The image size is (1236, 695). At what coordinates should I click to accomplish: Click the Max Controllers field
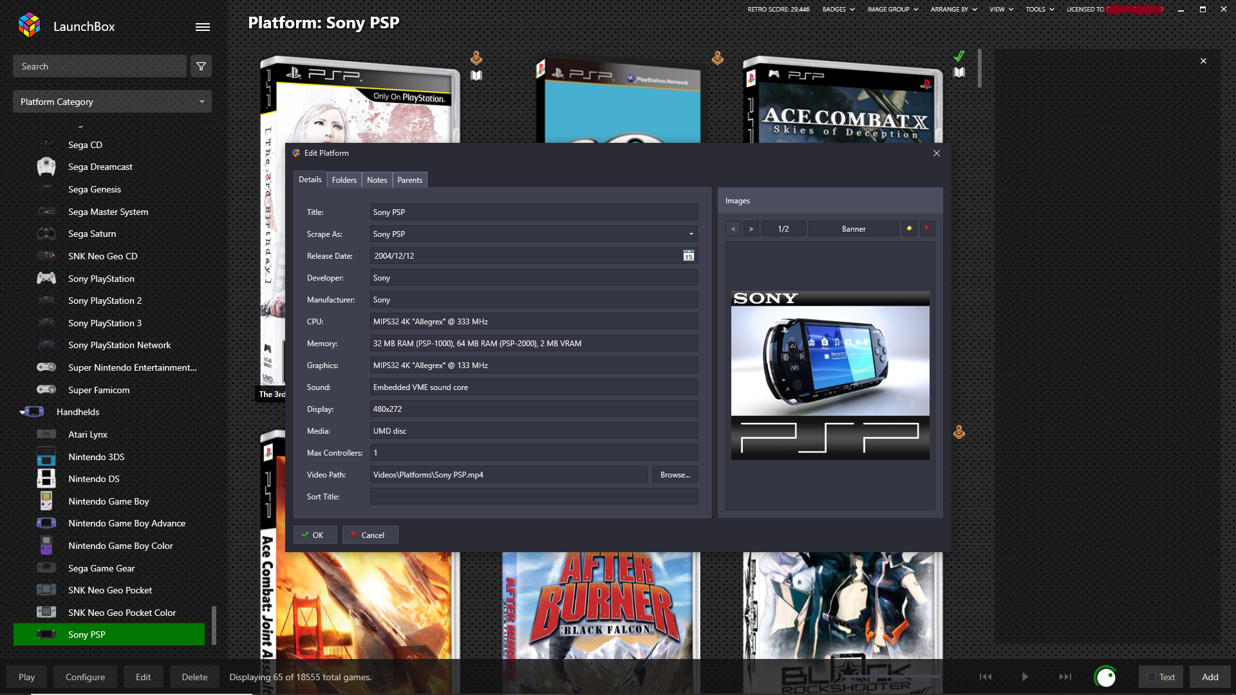tap(534, 453)
